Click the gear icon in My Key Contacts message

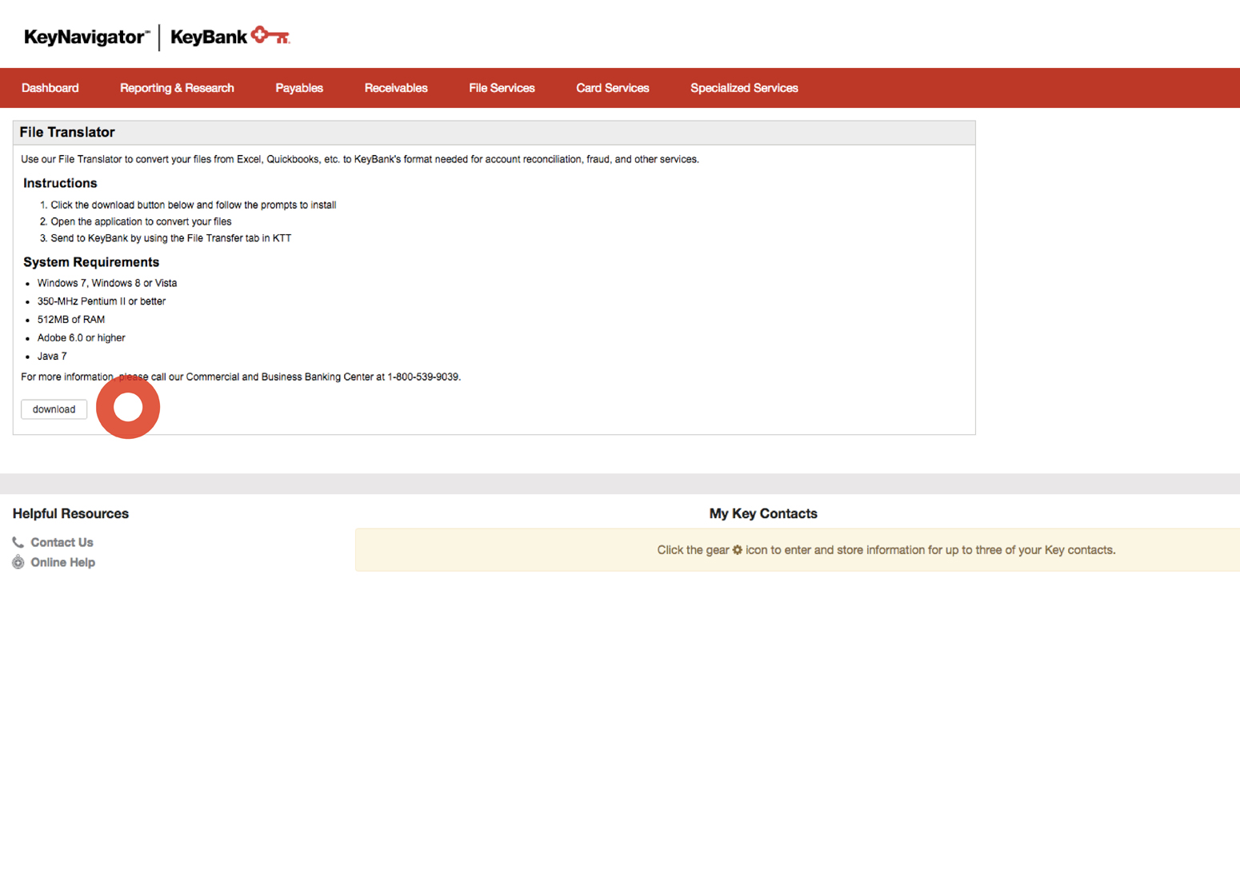tap(738, 550)
